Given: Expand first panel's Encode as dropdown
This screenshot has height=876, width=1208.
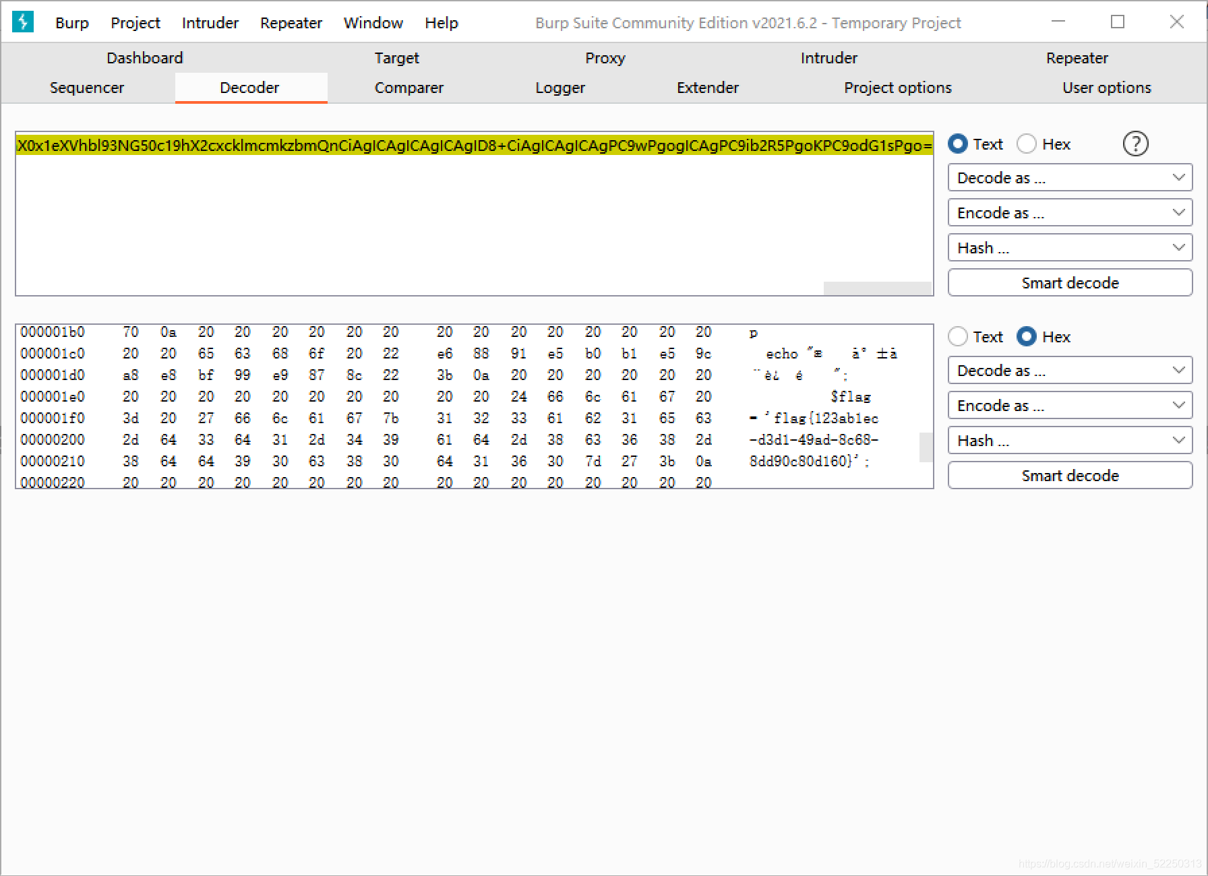Looking at the screenshot, I should [x=1070, y=213].
